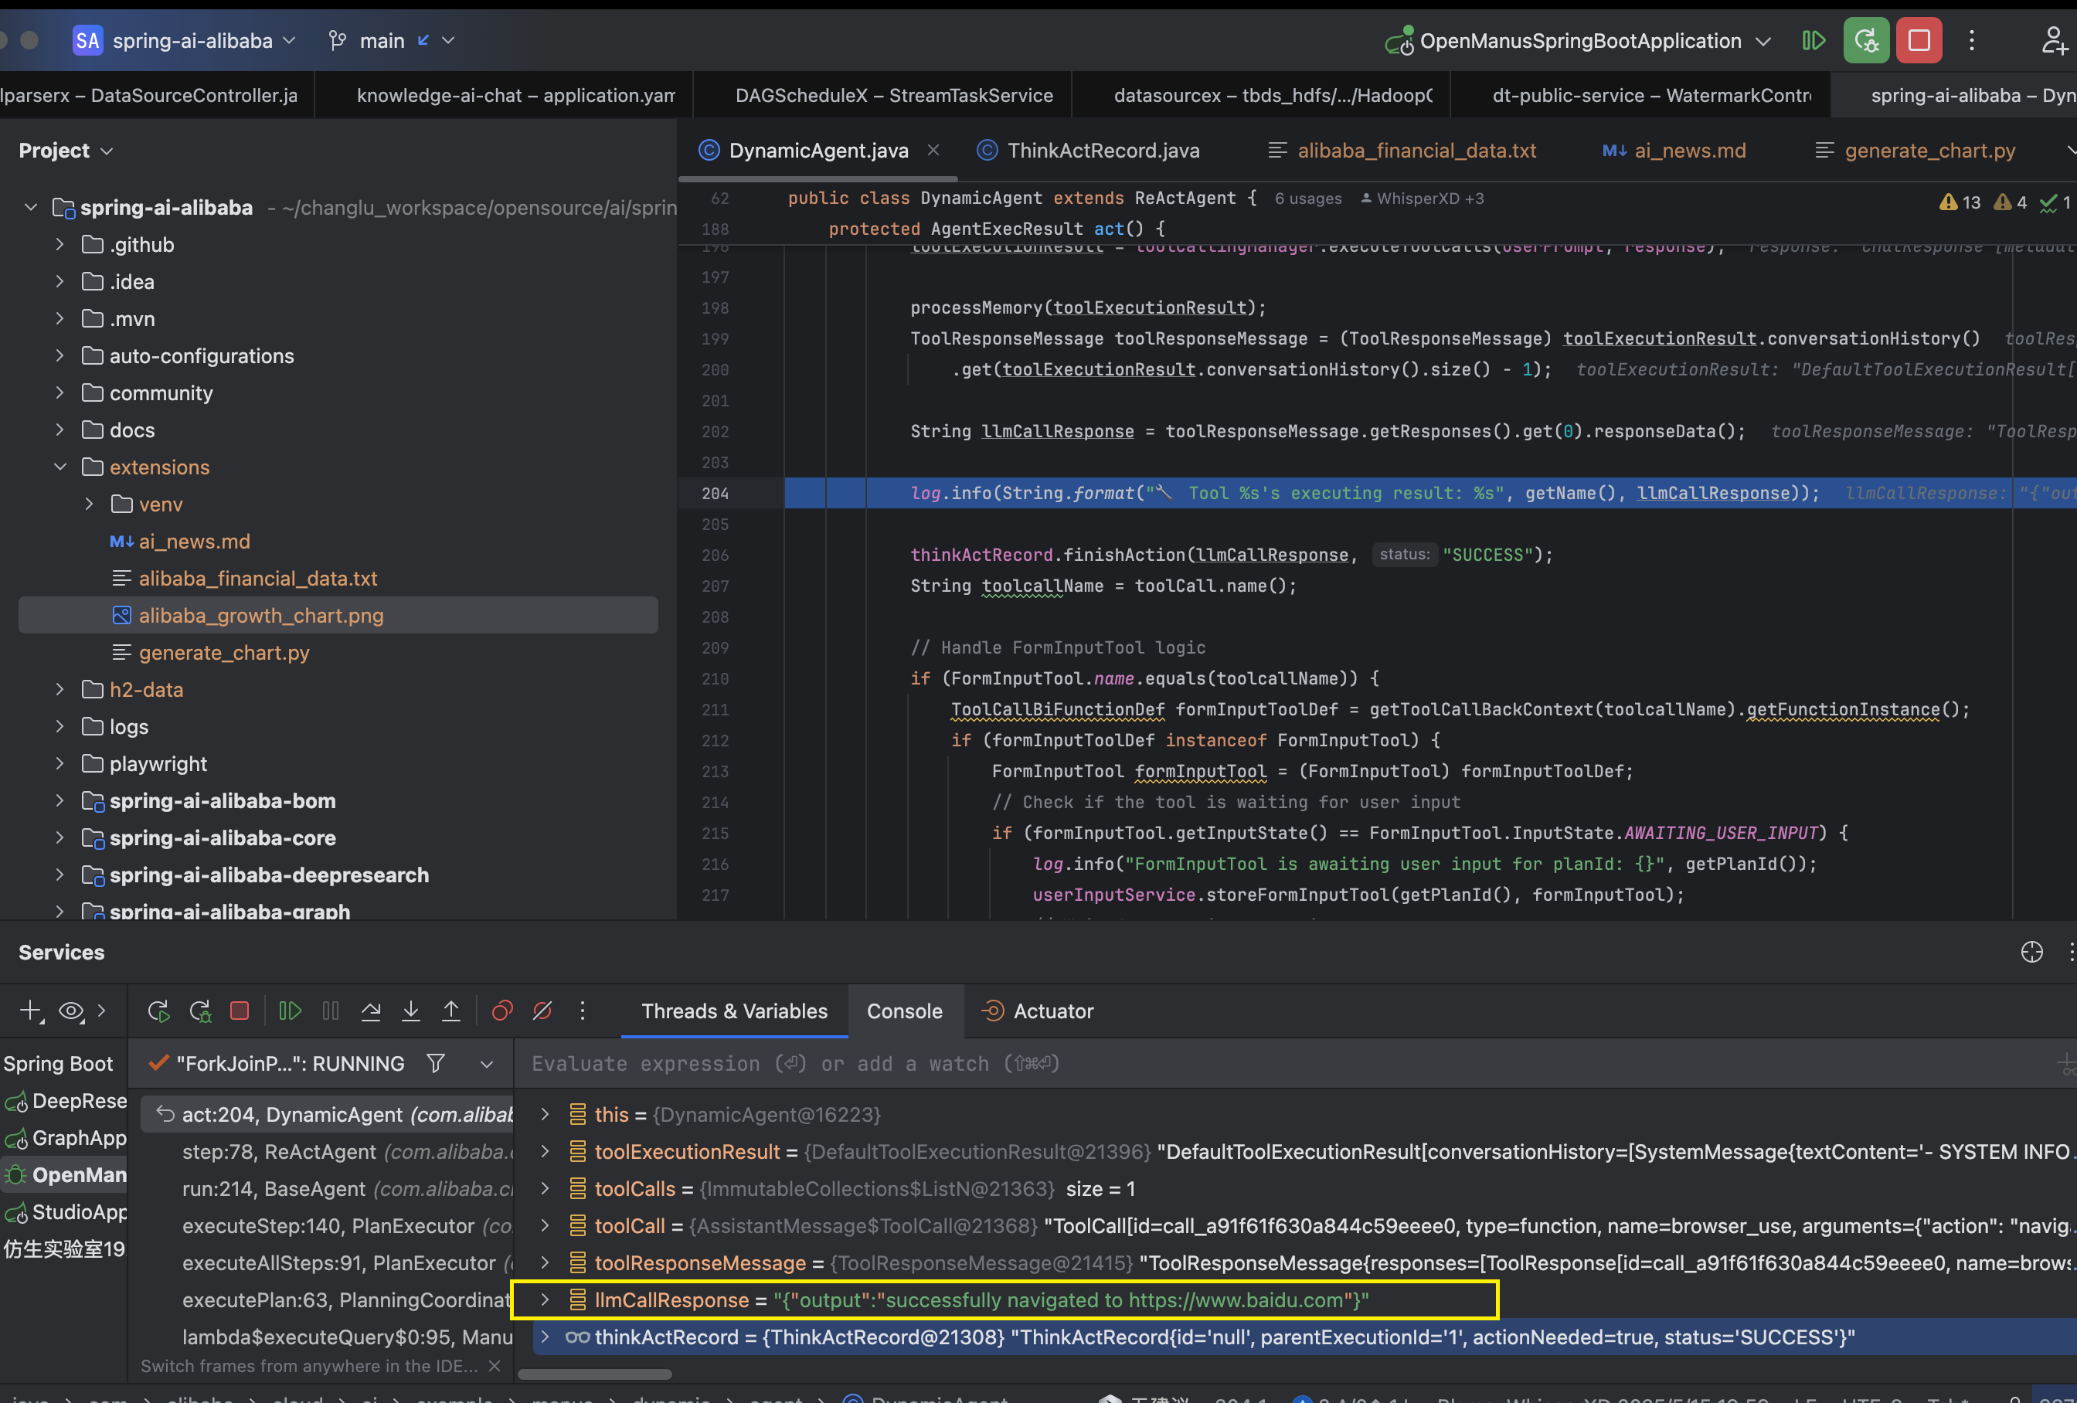Toggle the Mute Breakpoints icon
The height and width of the screenshot is (1403, 2077).
coord(542,1011)
